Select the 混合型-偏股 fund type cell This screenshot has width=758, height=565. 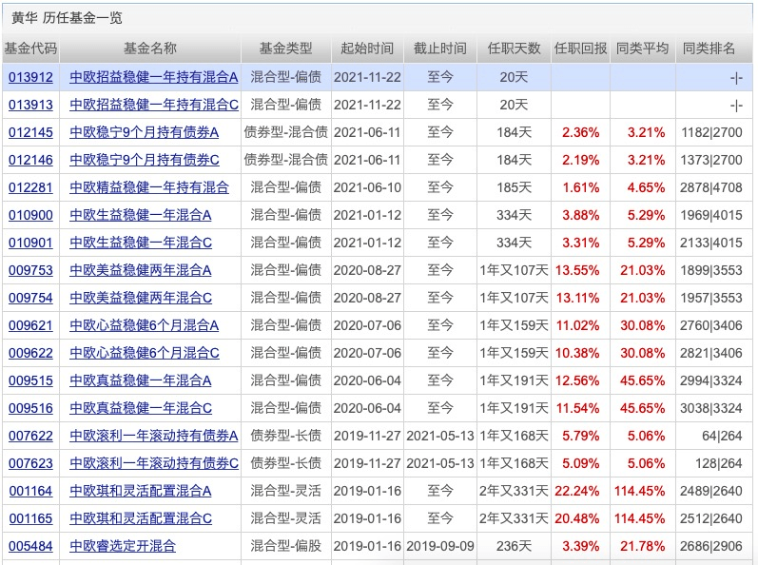click(285, 546)
